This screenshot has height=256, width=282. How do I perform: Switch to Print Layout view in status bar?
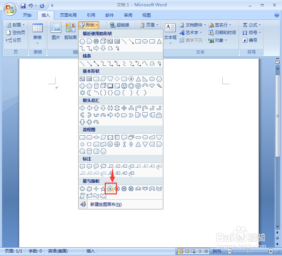click(x=181, y=251)
